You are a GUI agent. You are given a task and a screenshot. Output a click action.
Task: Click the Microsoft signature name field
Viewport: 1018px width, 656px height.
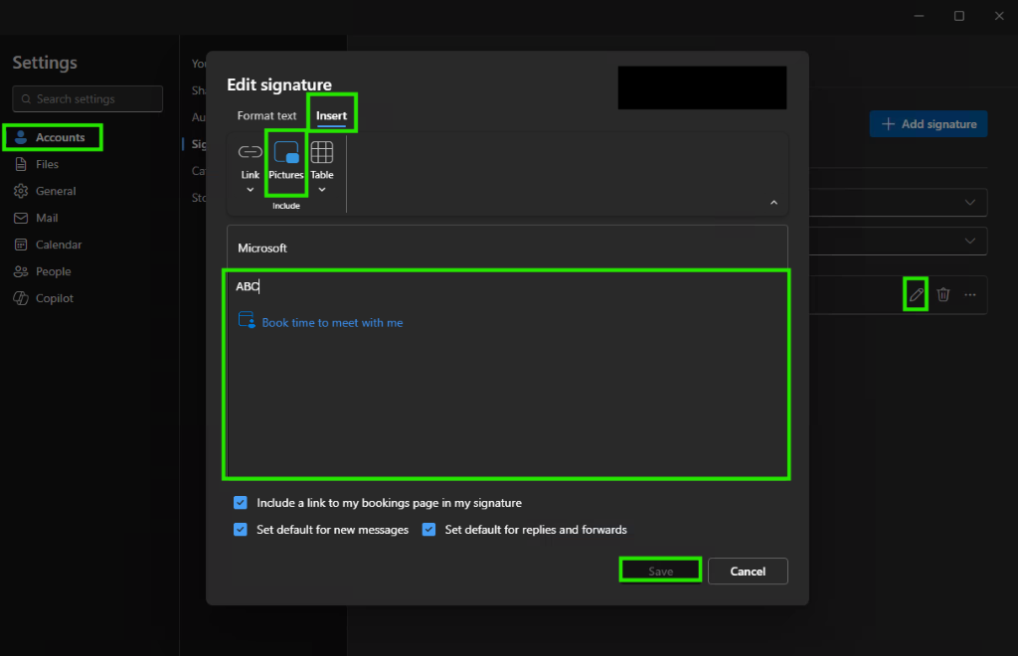point(507,247)
